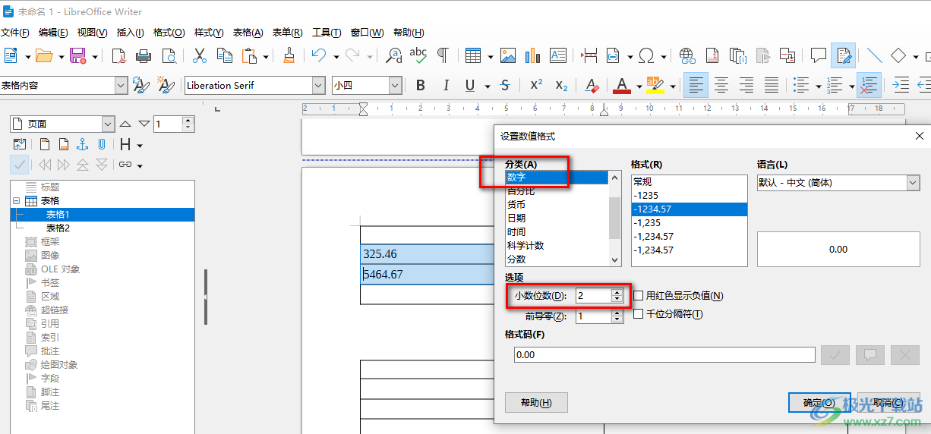Toggle Strikethrough formatting

506,86
